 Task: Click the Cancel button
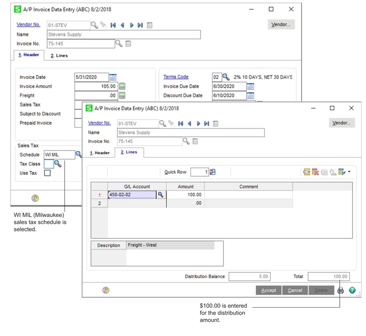click(295, 290)
